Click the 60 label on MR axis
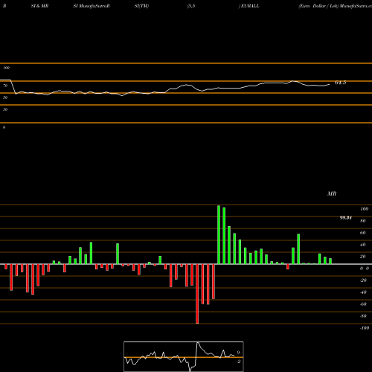Screen dimensions: 372x372 coord(363,233)
